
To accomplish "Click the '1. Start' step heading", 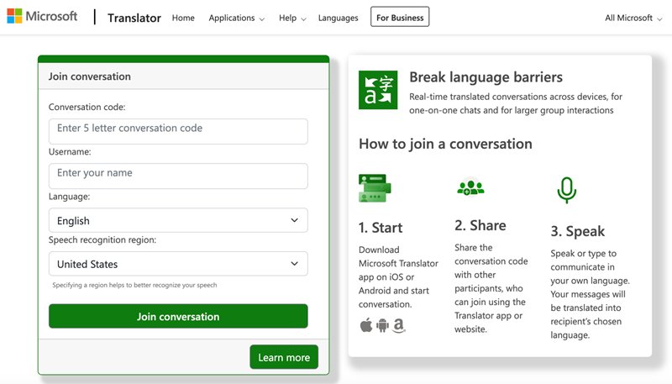I will pos(381,228).
